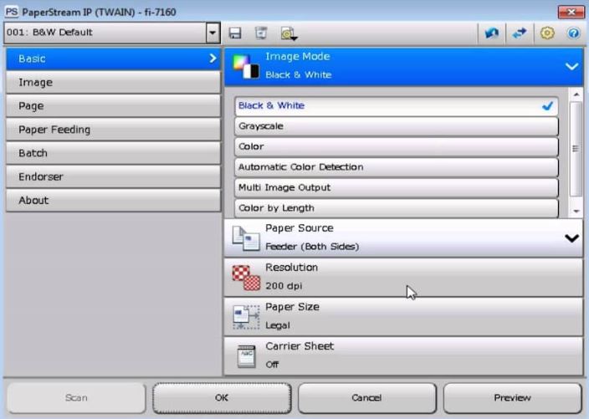Click the settings list scroll down arrow
Viewport: 589px width, 419px height.
click(576, 211)
